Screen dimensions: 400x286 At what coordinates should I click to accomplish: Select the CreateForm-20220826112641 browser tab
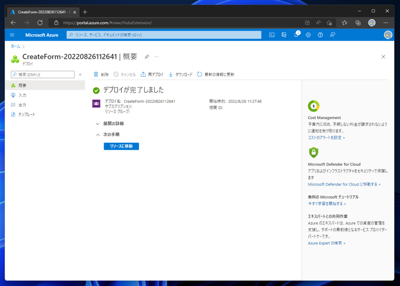click(43, 12)
